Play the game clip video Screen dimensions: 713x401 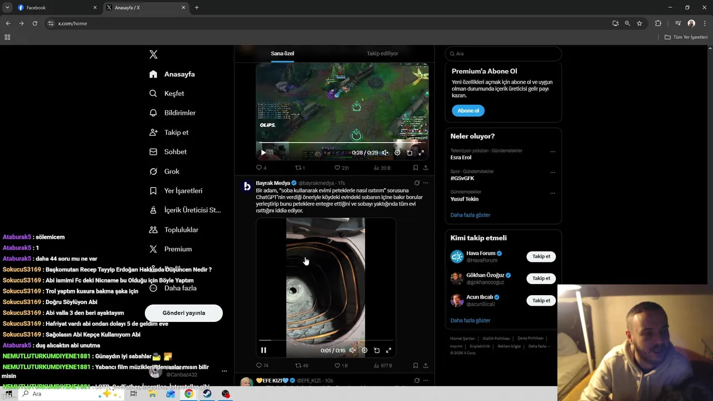click(263, 153)
